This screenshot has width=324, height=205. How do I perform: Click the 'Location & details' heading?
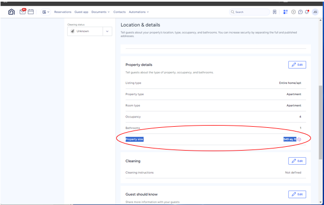pos(141,25)
